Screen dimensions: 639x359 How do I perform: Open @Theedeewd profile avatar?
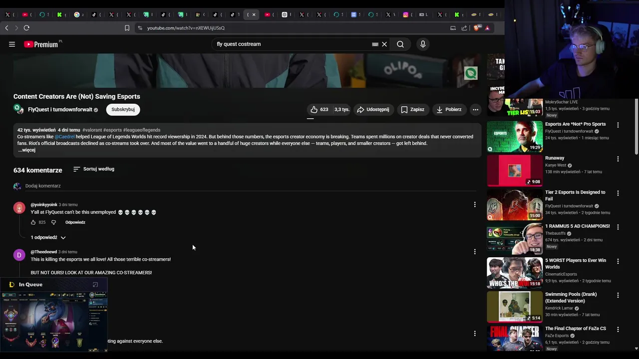click(19, 255)
